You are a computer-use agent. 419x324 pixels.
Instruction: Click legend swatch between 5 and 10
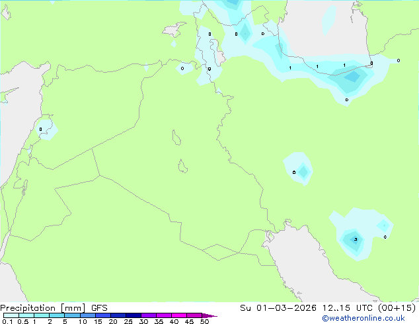[72, 315]
